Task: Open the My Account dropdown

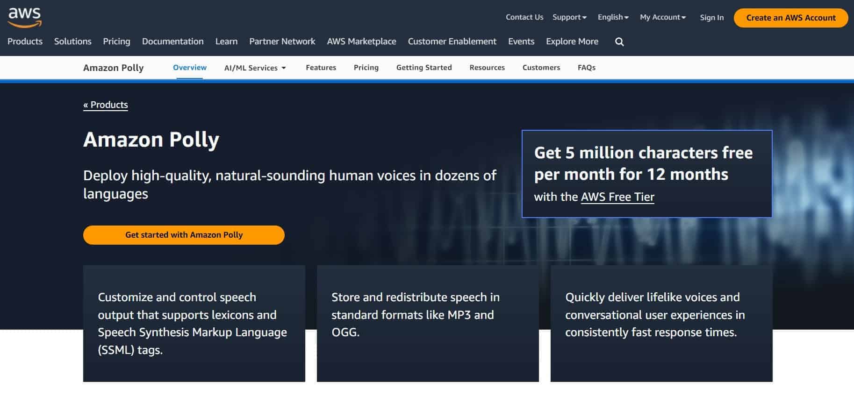Action: point(663,17)
